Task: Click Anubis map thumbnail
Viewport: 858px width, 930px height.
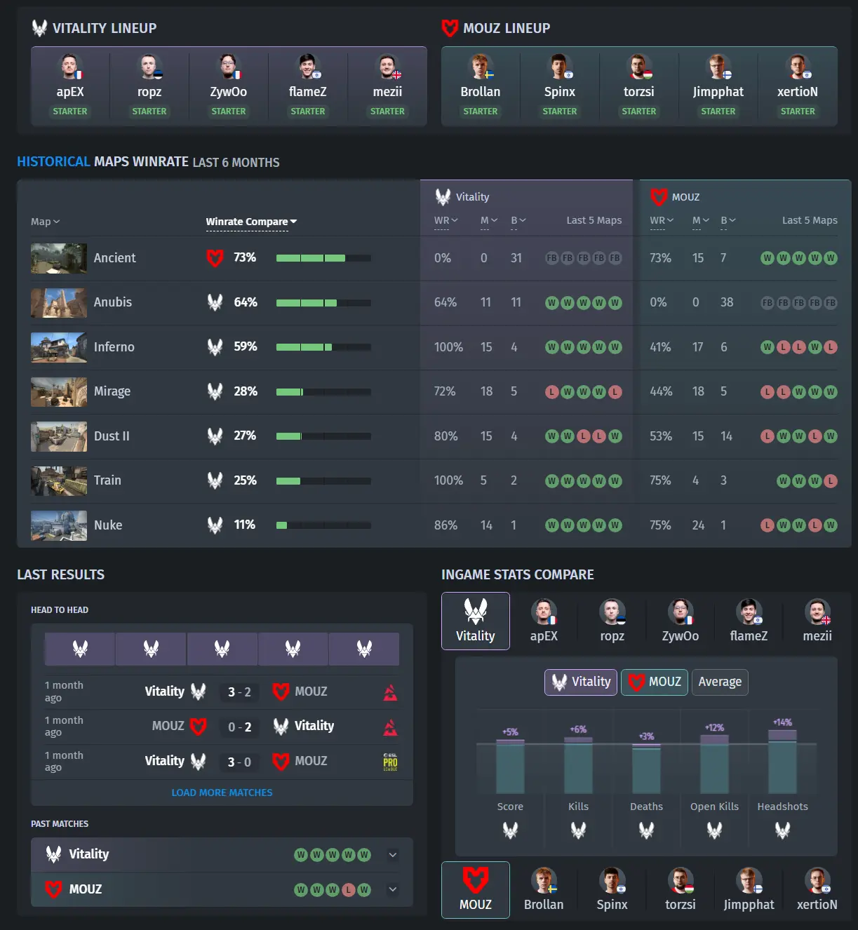Action: [x=59, y=302]
